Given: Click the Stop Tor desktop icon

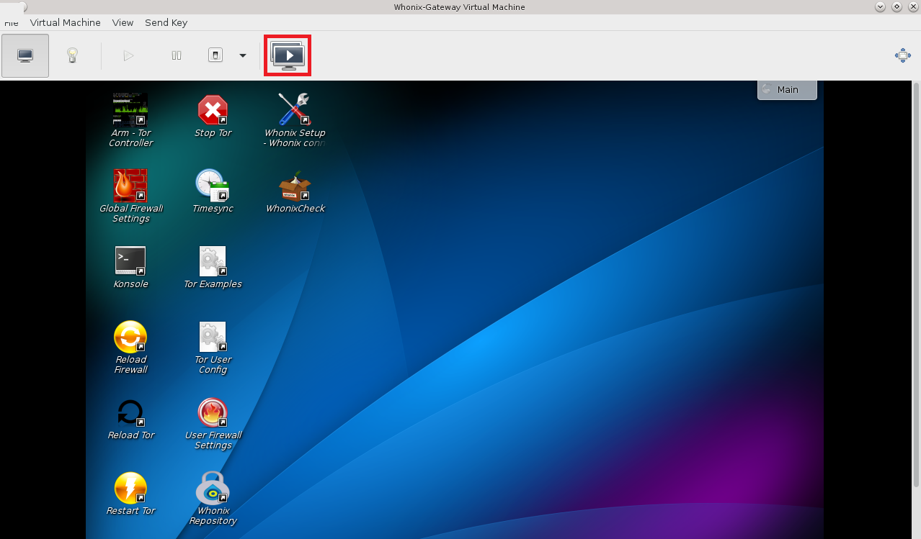Looking at the screenshot, I should pos(213,110).
